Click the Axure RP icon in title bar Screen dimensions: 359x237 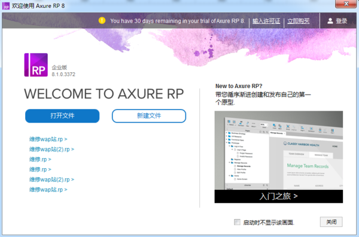(6, 6)
